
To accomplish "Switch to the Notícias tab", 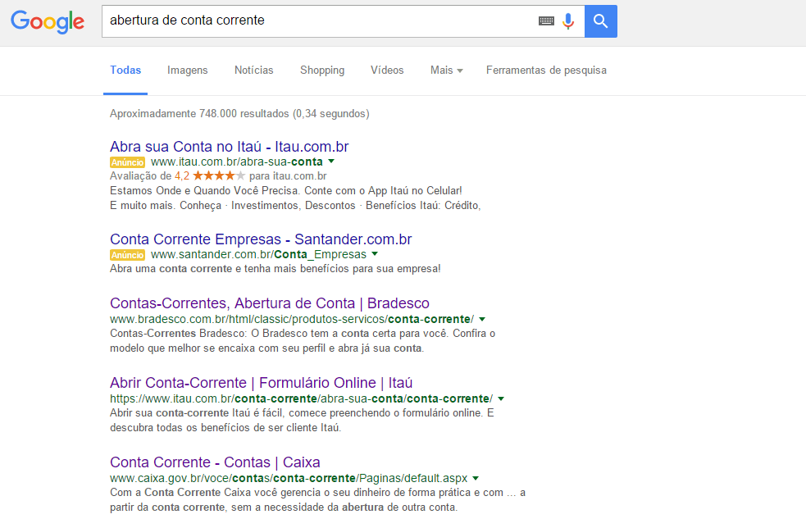I will point(254,71).
